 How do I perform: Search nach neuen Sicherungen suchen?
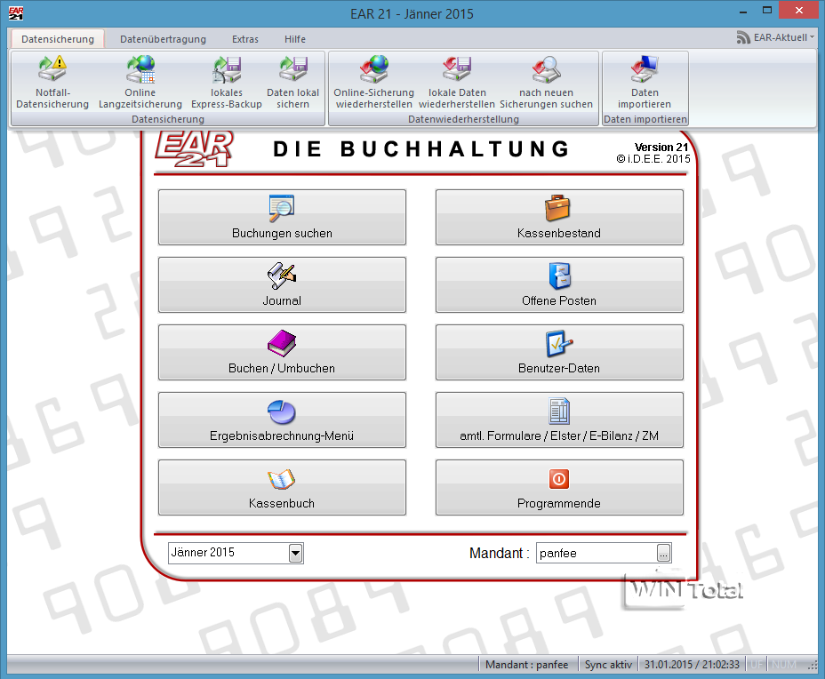click(546, 82)
